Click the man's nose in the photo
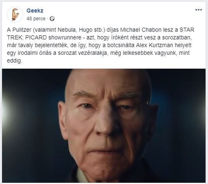Screen dimensions: 208x184 pos(104,125)
